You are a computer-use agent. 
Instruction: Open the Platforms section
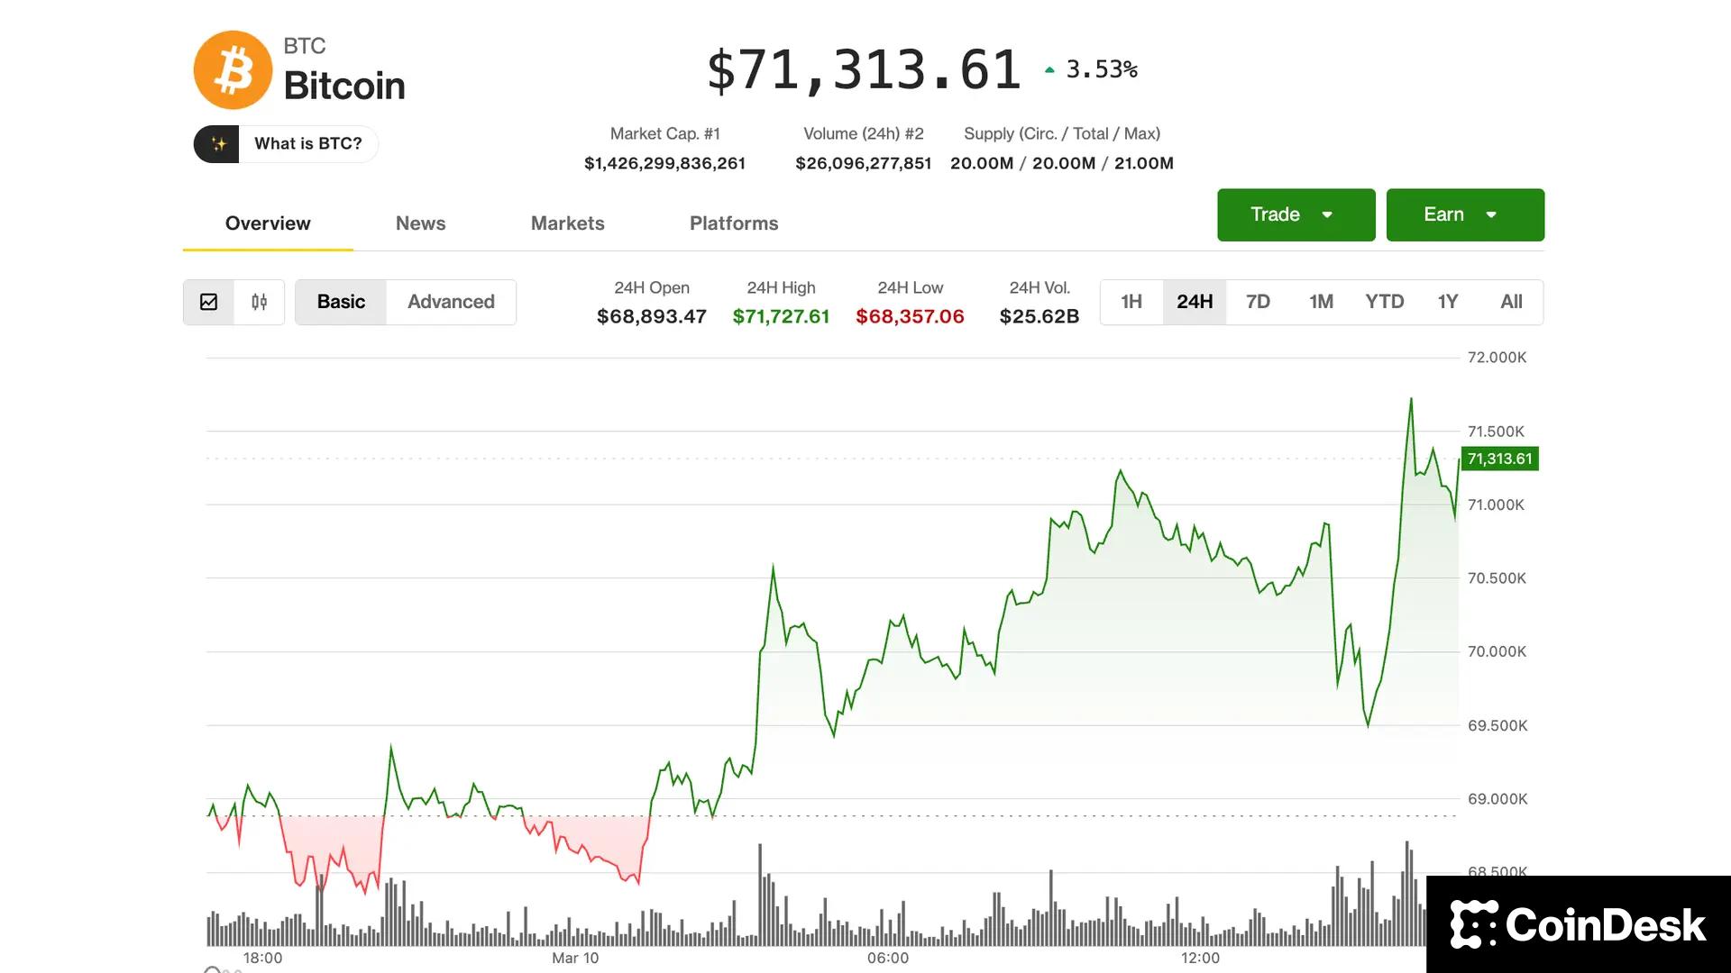pyautogui.click(x=734, y=223)
